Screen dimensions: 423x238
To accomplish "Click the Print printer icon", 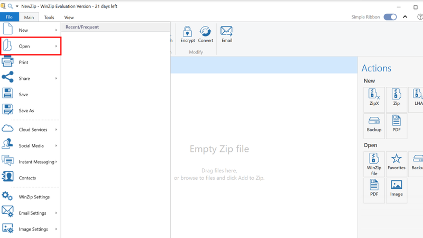I will pyautogui.click(x=7, y=61).
